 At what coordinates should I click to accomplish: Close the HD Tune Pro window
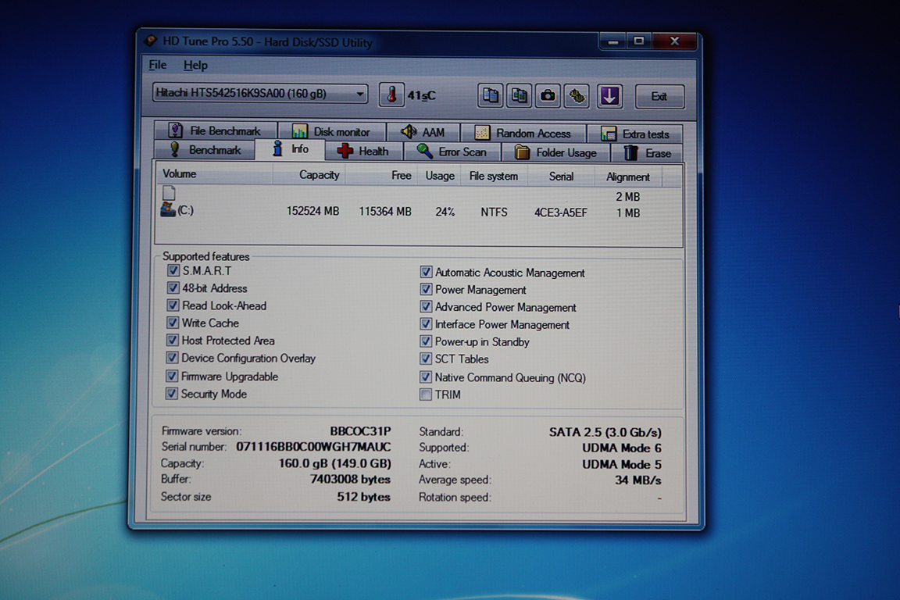pyautogui.click(x=675, y=41)
